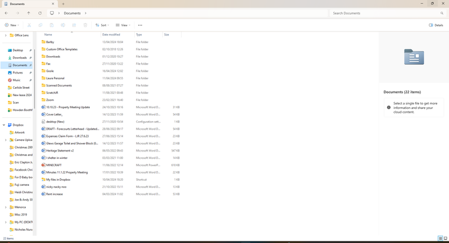Screen dimensions: 449x243
Task: Open the New item dropdown
Action: pyautogui.click(x=12, y=25)
